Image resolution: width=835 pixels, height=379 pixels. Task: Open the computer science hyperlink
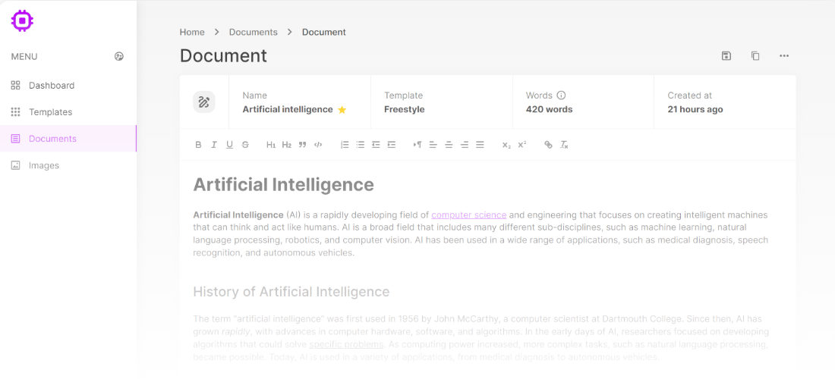[468, 215]
